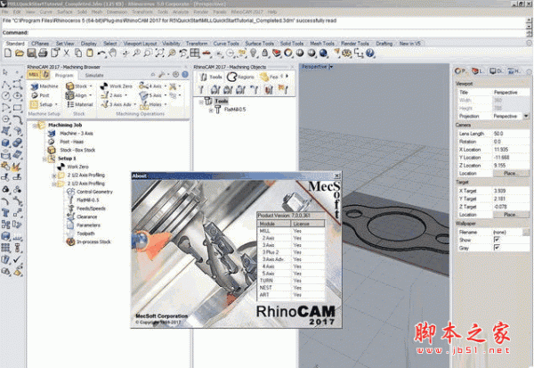
Task: Select the Work Zero tree item
Action: [x=77, y=167]
